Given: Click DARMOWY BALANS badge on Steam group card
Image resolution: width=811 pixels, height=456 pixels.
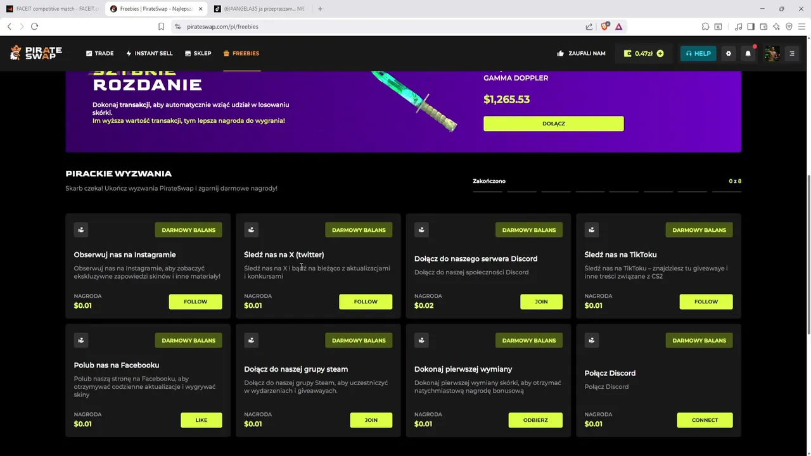Looking at the screenshot, I should [x=359, y=340].
